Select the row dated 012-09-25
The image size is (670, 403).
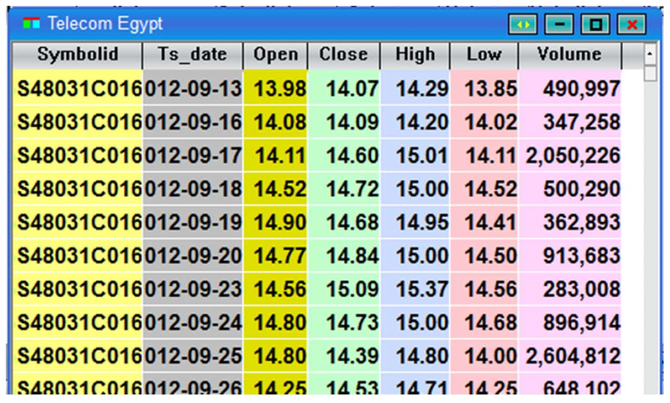(192, 356)
